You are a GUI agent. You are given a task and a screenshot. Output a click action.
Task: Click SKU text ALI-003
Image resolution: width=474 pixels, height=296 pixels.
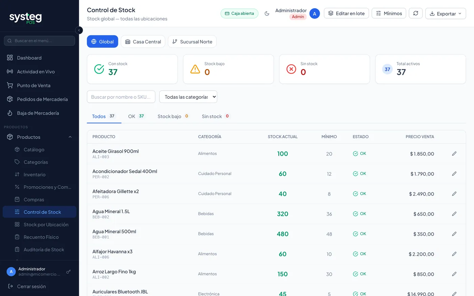101,157
